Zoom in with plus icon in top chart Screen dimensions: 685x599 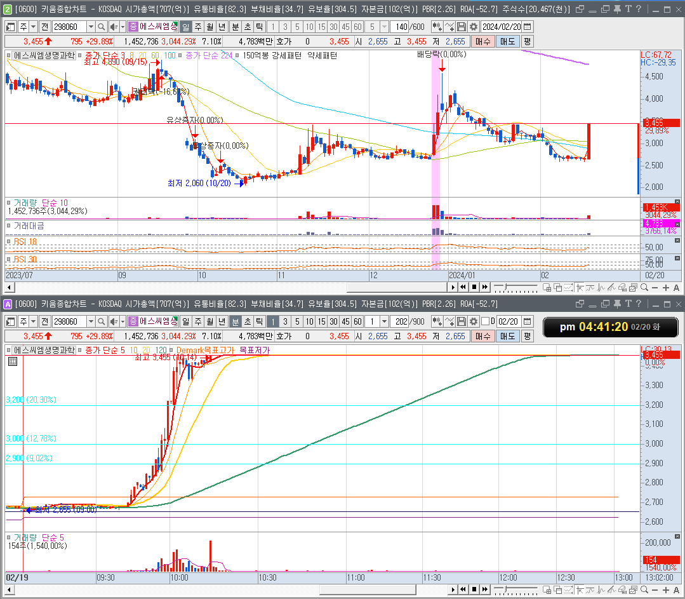[x=665, y=287]
